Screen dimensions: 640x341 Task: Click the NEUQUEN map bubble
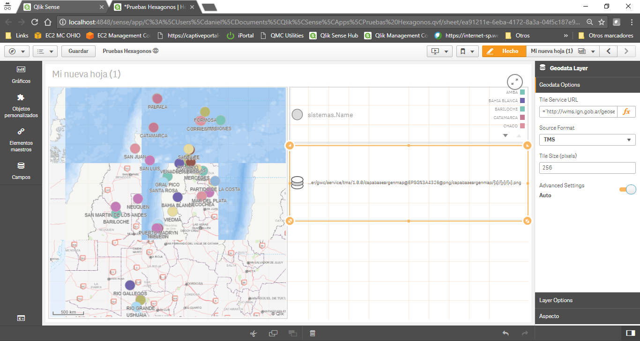point(138,199)
